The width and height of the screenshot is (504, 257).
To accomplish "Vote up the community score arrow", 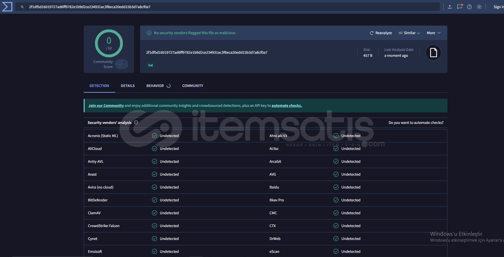I will [x=124, y=62].
